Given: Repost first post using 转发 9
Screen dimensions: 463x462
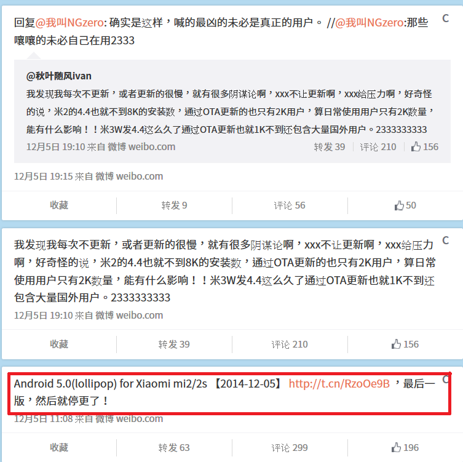Looking at the screenshot, I should click(174, 205).
